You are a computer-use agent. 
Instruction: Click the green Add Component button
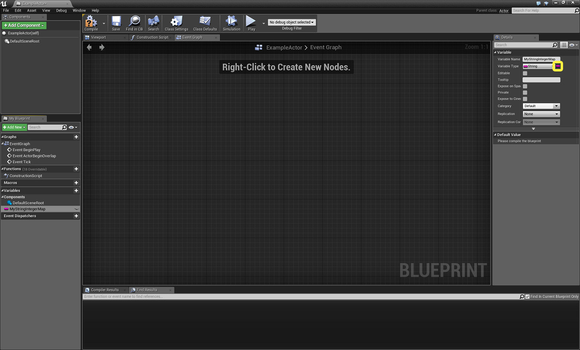pos(24,25)
